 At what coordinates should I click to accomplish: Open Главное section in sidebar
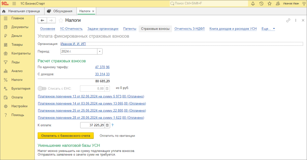point(17,18)
